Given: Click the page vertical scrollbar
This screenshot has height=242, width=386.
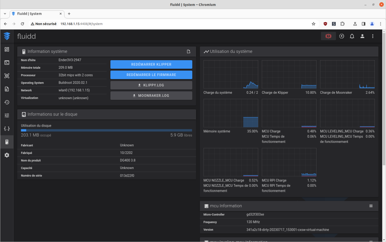Looking at the screenshot, I should point(384,98).
